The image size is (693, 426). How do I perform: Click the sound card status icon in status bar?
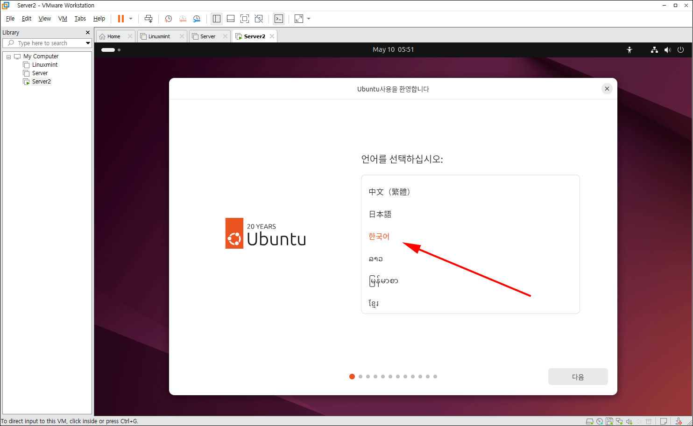click(629, 421)
